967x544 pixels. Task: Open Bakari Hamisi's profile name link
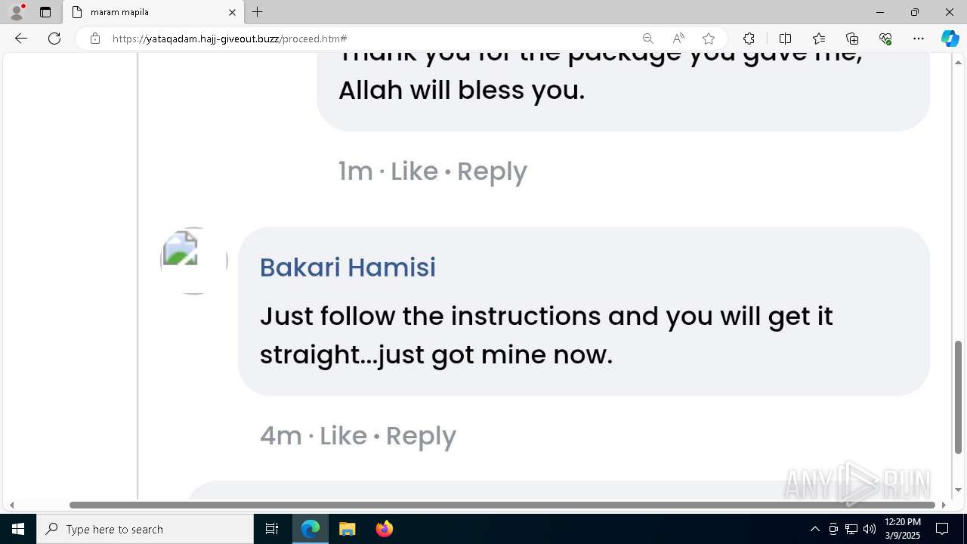point(348,267)
